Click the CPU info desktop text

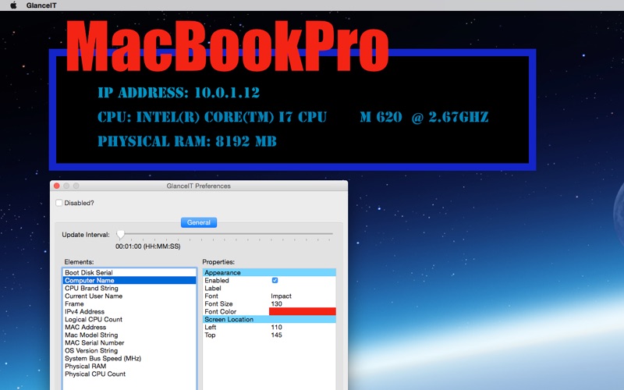293,117
